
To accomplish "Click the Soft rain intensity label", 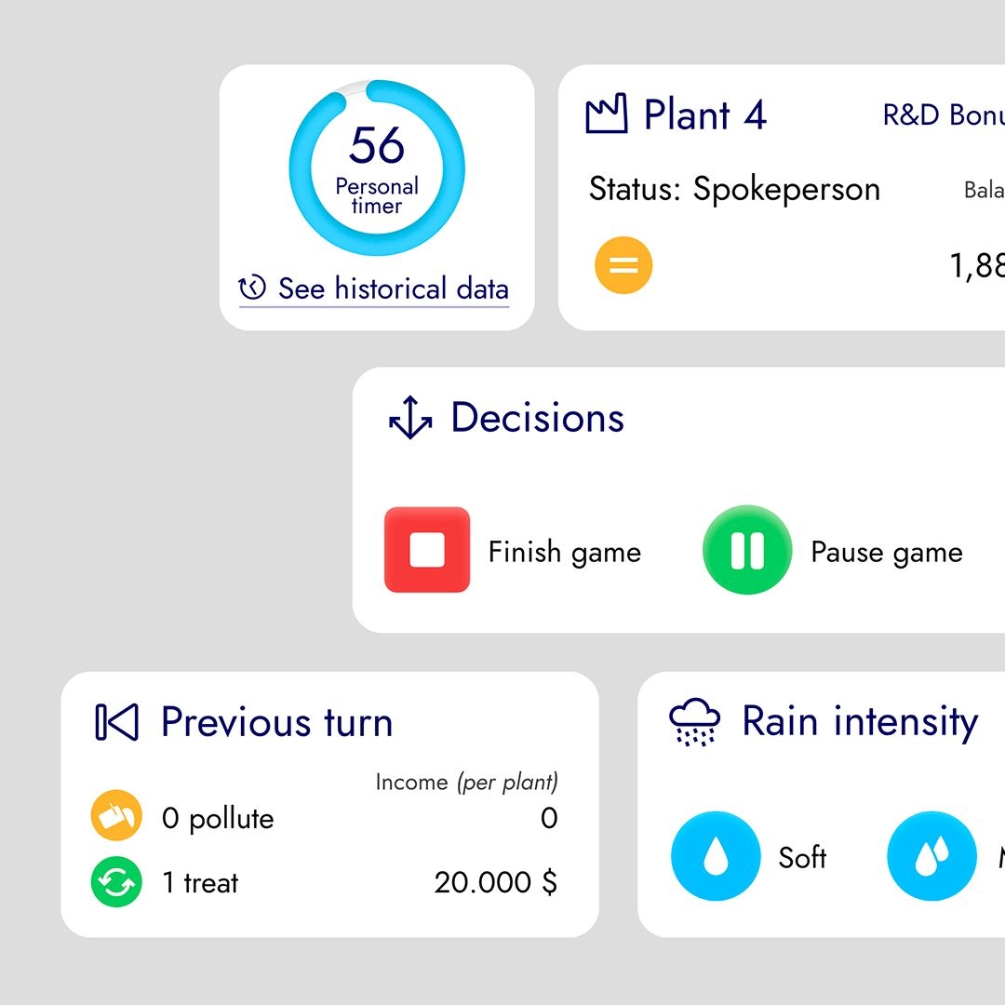I will click(x=802, y=858).
